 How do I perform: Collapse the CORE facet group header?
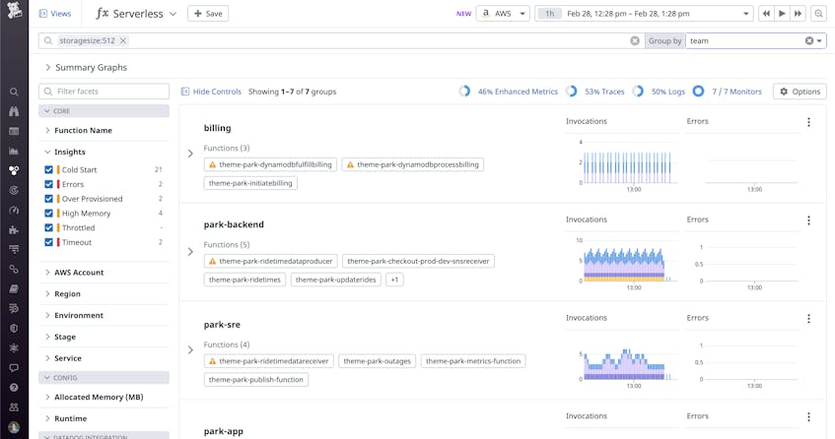(x=104, y=111)
